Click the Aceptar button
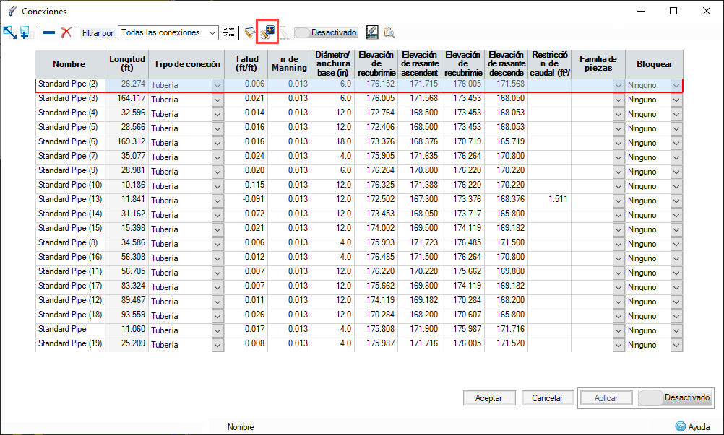Screen dimensions: 724x435 pos(489,398)
